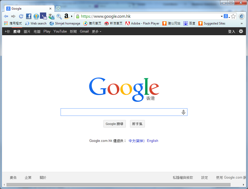Click the horizontal scrollbar left arrow
The width and height of the screenshot is (248, 189).
coord(4,185)
